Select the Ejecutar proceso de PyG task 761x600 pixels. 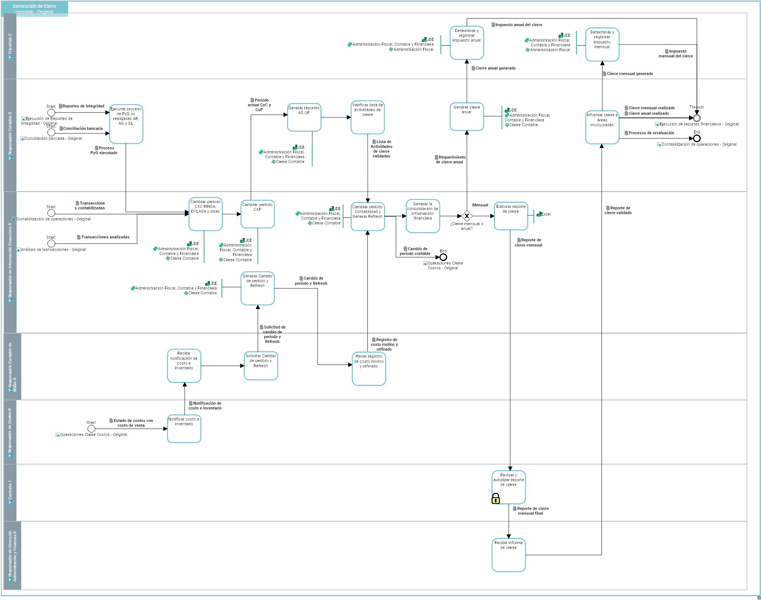click(x=126, y=124)
